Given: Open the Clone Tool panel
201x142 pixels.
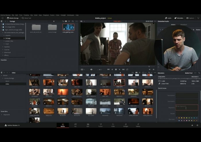Looking at the screenshot, I should pos(27,18).
